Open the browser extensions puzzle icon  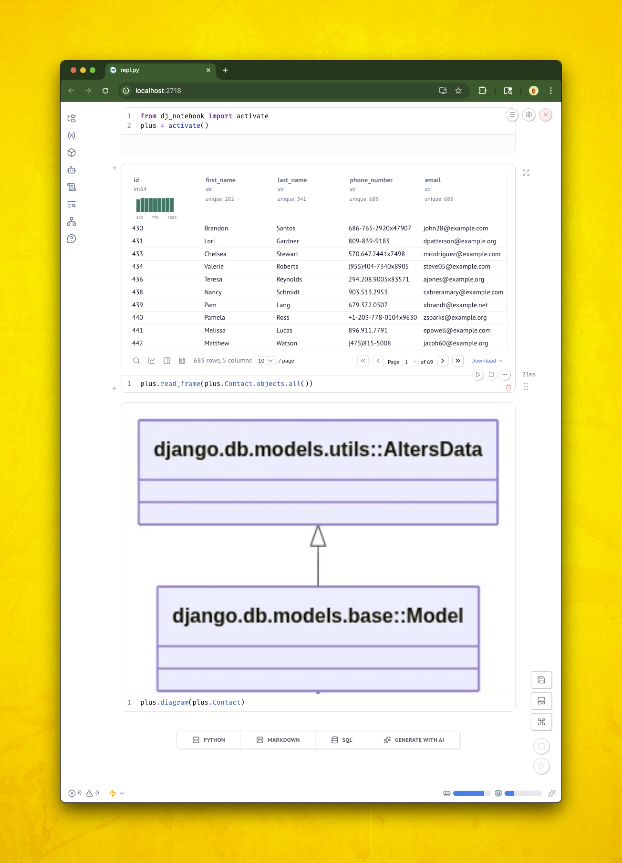(x=482, y=91)
